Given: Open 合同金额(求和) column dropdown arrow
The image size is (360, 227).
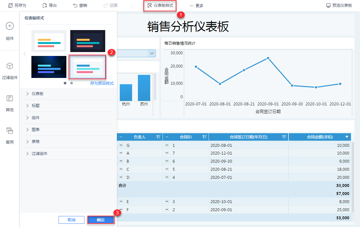Looking at the screenshot, I should (347, 137).
